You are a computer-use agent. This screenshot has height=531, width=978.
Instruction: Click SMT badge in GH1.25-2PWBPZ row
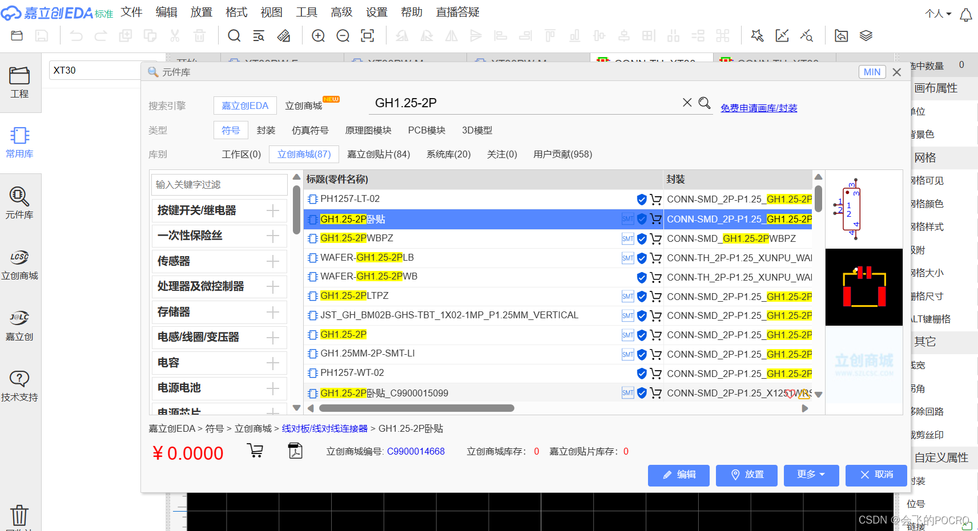pyautogui.click(x=627, y=239)
